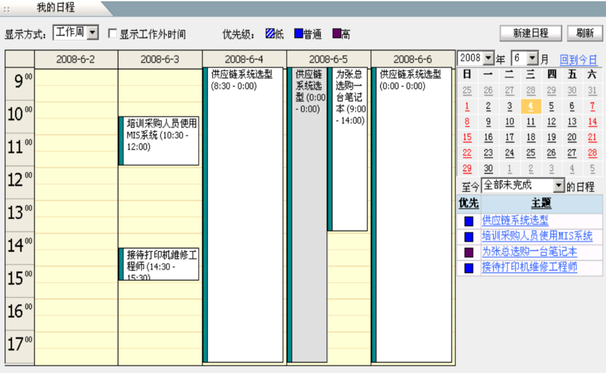Click purple priority icon beside 为张总选购一台笔记本
606x373 pixels.
[x=468, y=252]
